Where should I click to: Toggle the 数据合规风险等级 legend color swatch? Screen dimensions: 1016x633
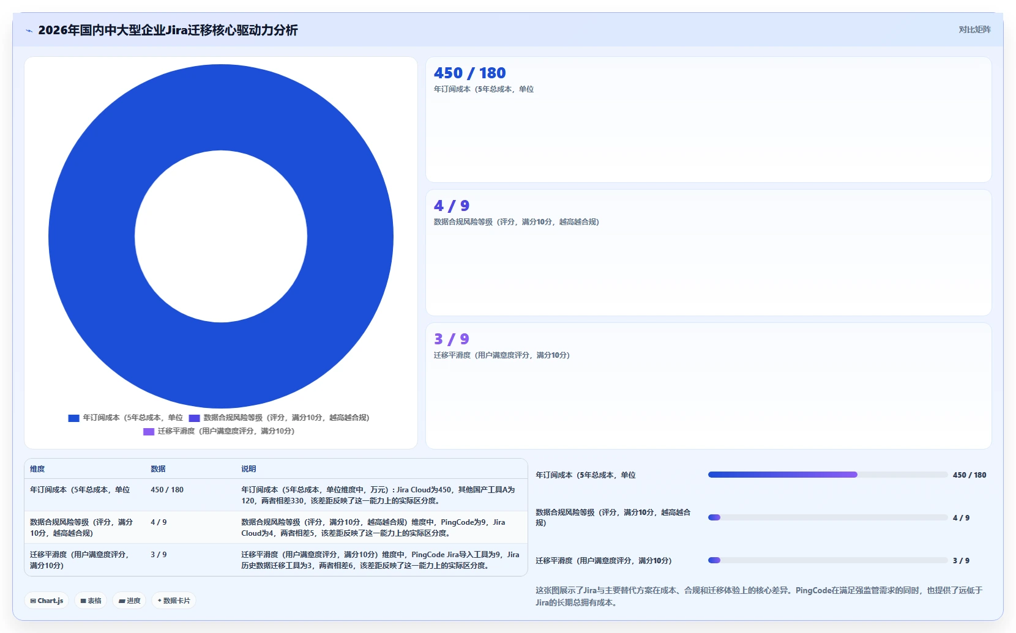tap(194, 418)
